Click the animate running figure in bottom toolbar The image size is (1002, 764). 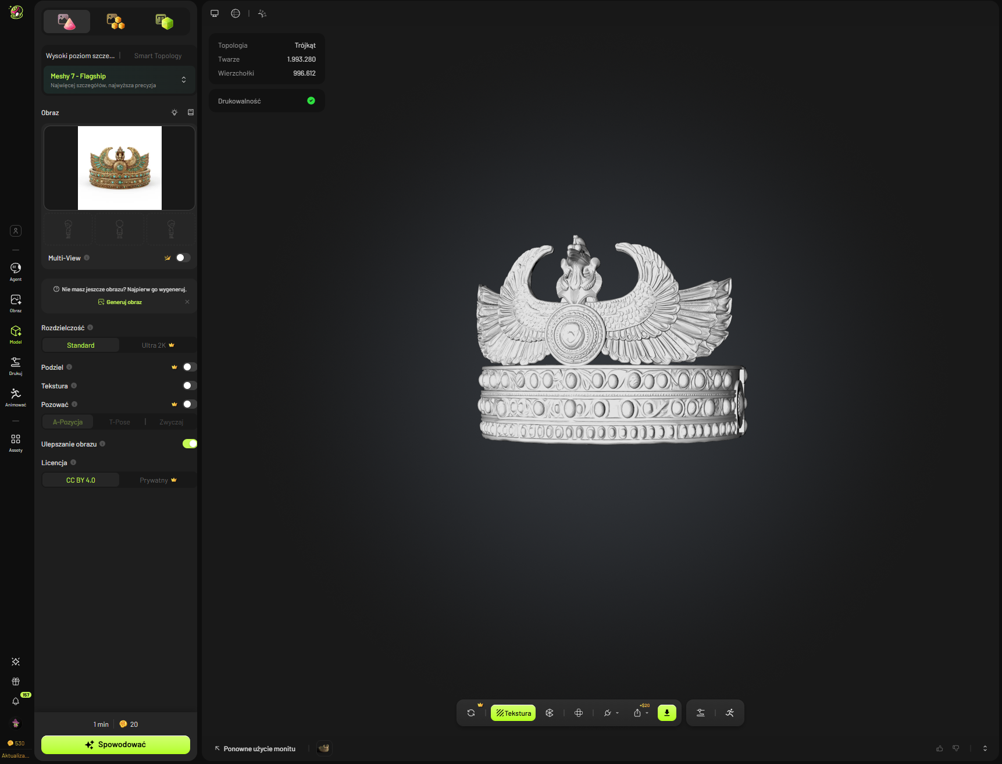click(x=730, y=713)
